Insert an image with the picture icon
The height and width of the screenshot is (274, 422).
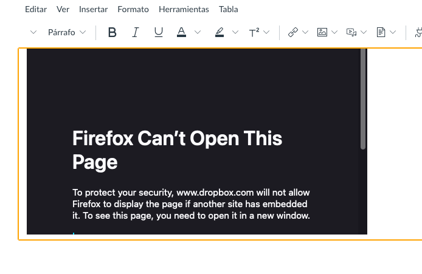pyautogui.click(x=322, y=32)
